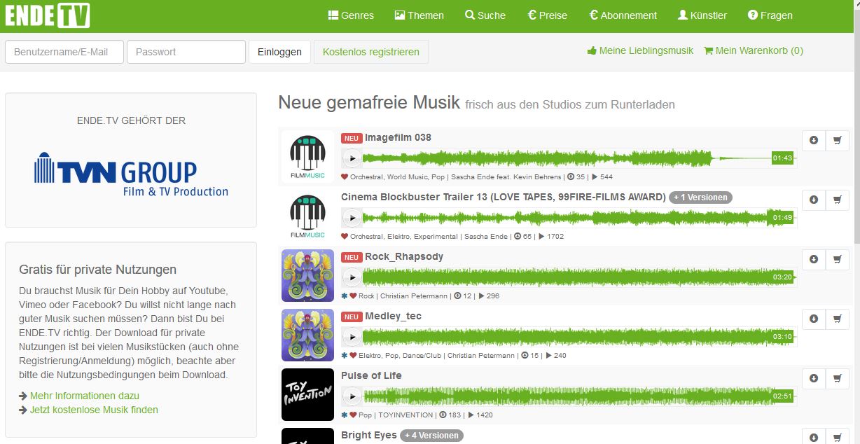Click 'Kostenlos registrieren' to sign up
The width and height of the screenshot is (860, 444).
[371, 52]
